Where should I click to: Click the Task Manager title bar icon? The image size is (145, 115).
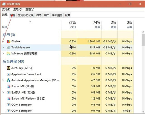coord(4,4)
